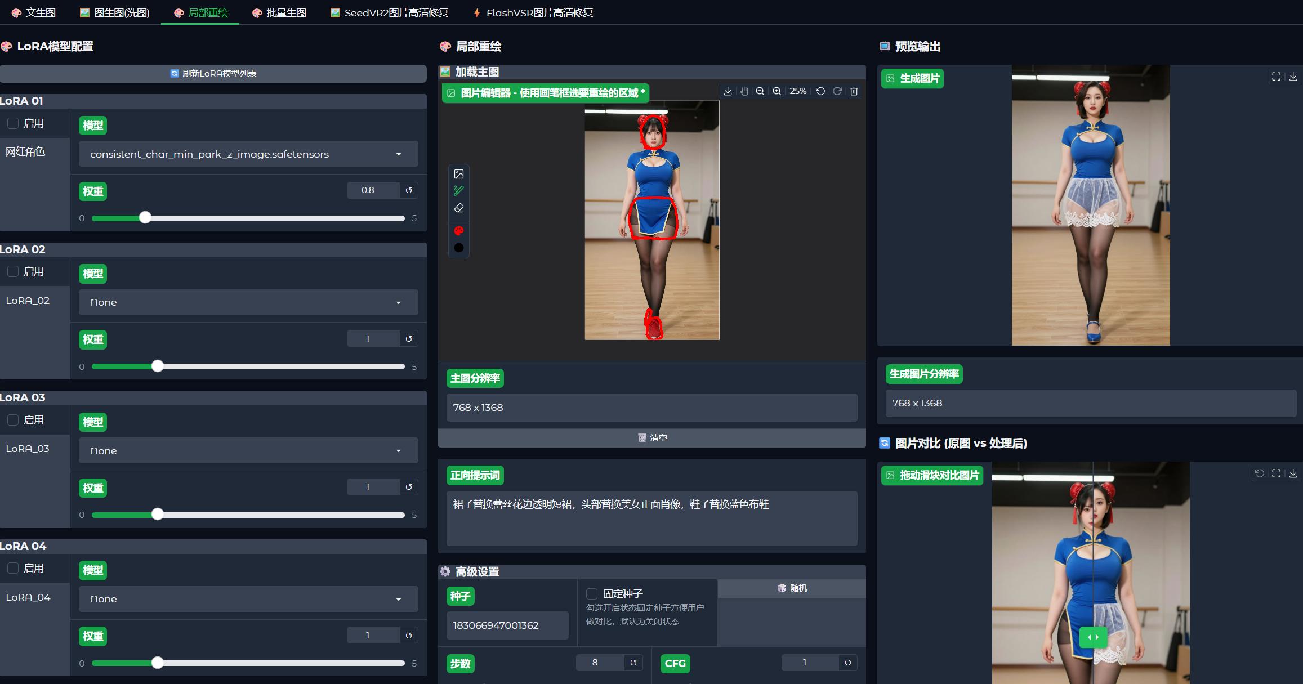The height and width of the screenshot is (684, 1303).
Task: Enable the LoRA_02 slot
Action: click(12, 271)
